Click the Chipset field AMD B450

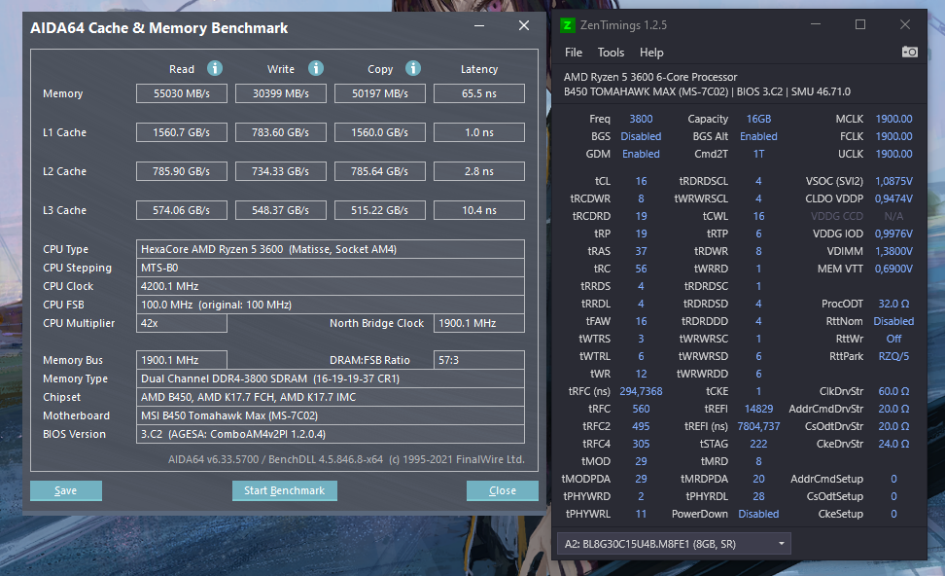[x=331, y=397]
